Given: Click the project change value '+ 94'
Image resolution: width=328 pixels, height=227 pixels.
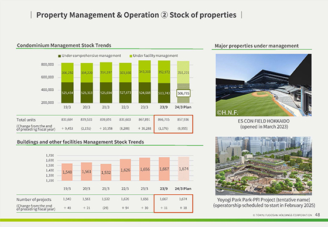Looking at the screenshot, I should point(125,208).
